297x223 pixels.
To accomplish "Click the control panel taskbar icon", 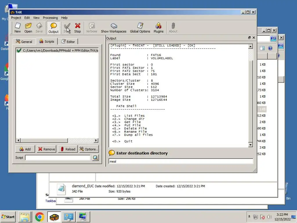I will [68, 217].
